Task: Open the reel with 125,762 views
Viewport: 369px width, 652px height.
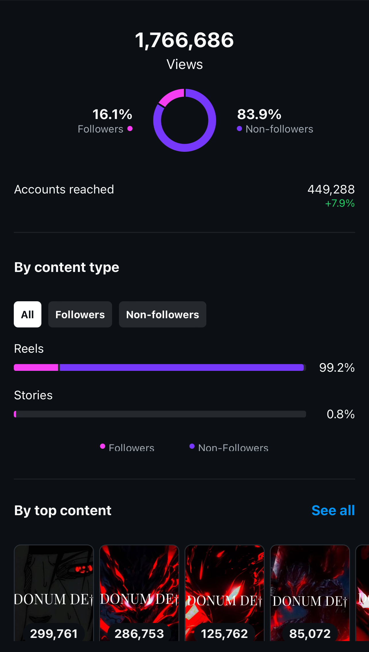Action: (224, 592)
